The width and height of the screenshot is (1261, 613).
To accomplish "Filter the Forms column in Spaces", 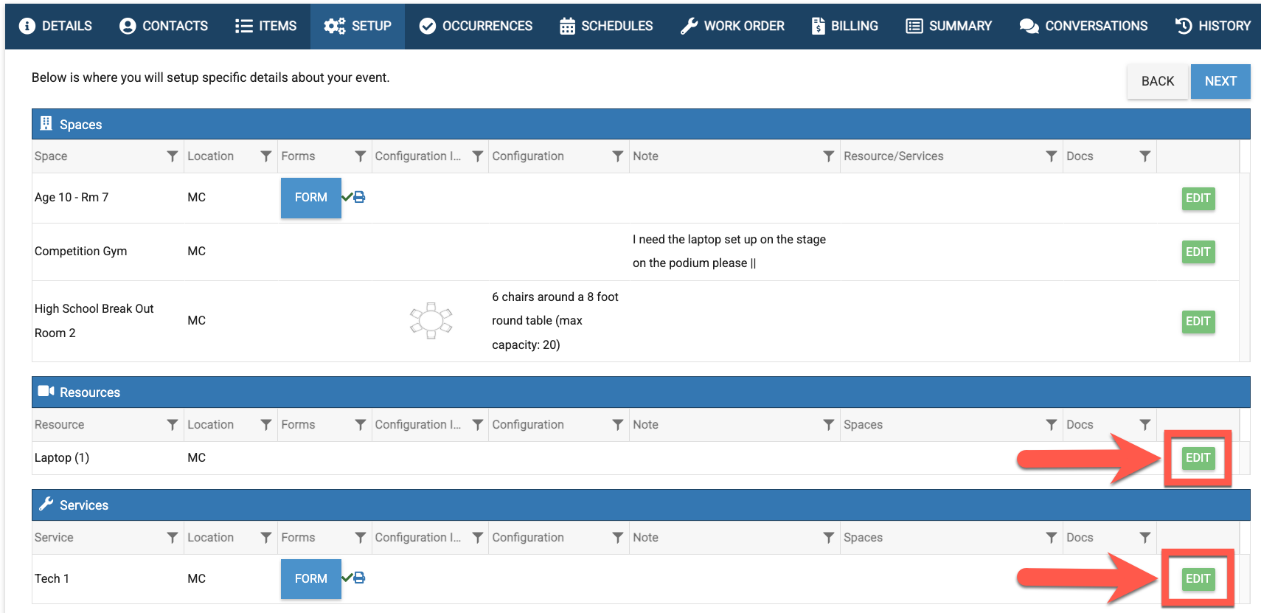I will 361,156.
